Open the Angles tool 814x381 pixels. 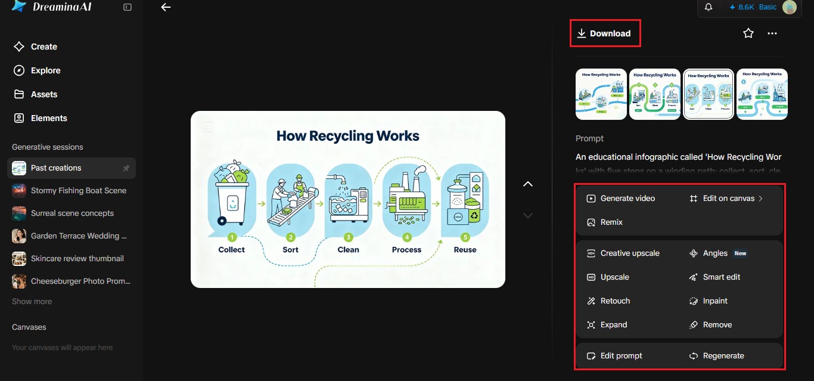point(718,253)
